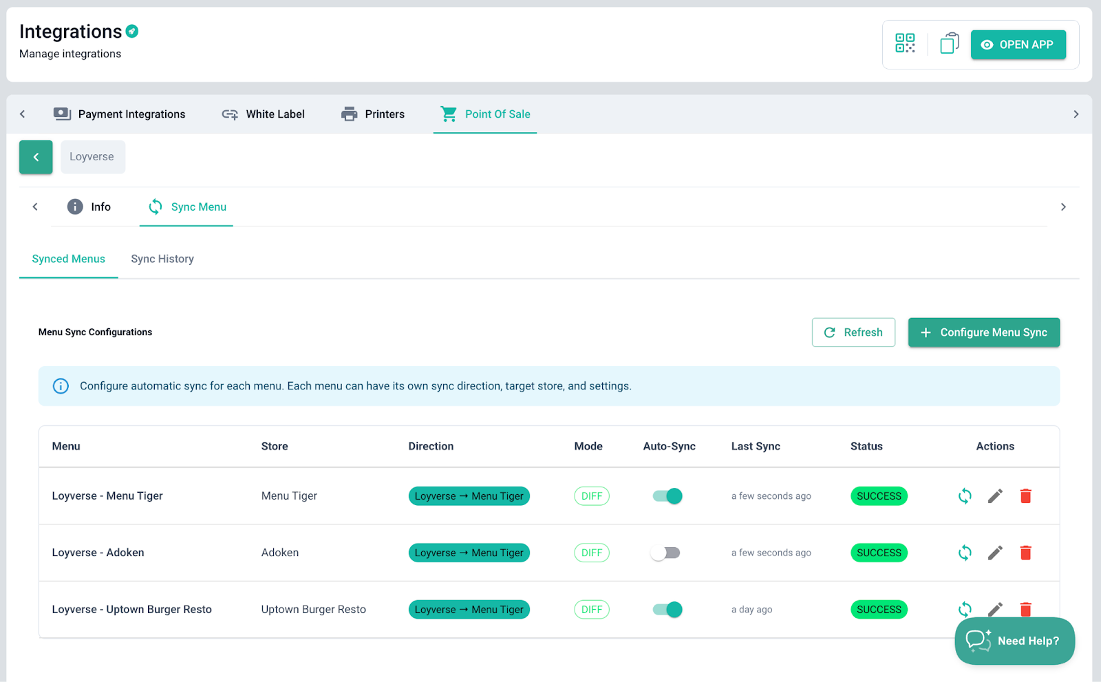Go back using the green back button
Image resolution: width=1101 pixels, height=682 pixels.
click(x=36, y=157)
